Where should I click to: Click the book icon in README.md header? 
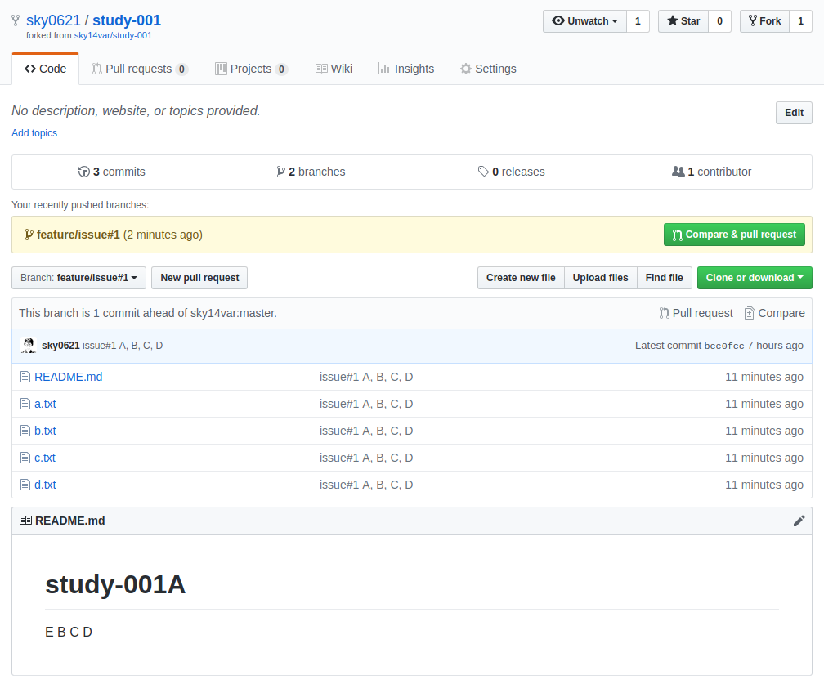click(25, 521)
